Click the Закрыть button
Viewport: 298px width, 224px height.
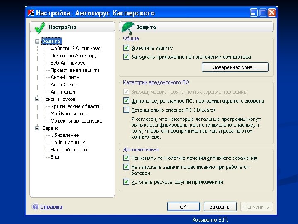(x=220, y=207)
